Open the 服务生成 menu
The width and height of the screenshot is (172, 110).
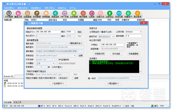pos(23,8)
